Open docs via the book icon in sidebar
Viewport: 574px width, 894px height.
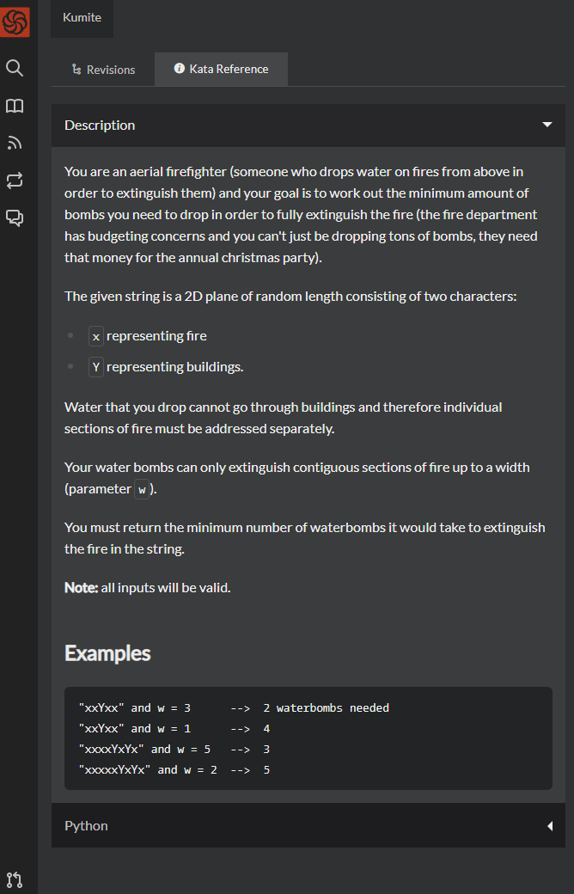point(15,106)
